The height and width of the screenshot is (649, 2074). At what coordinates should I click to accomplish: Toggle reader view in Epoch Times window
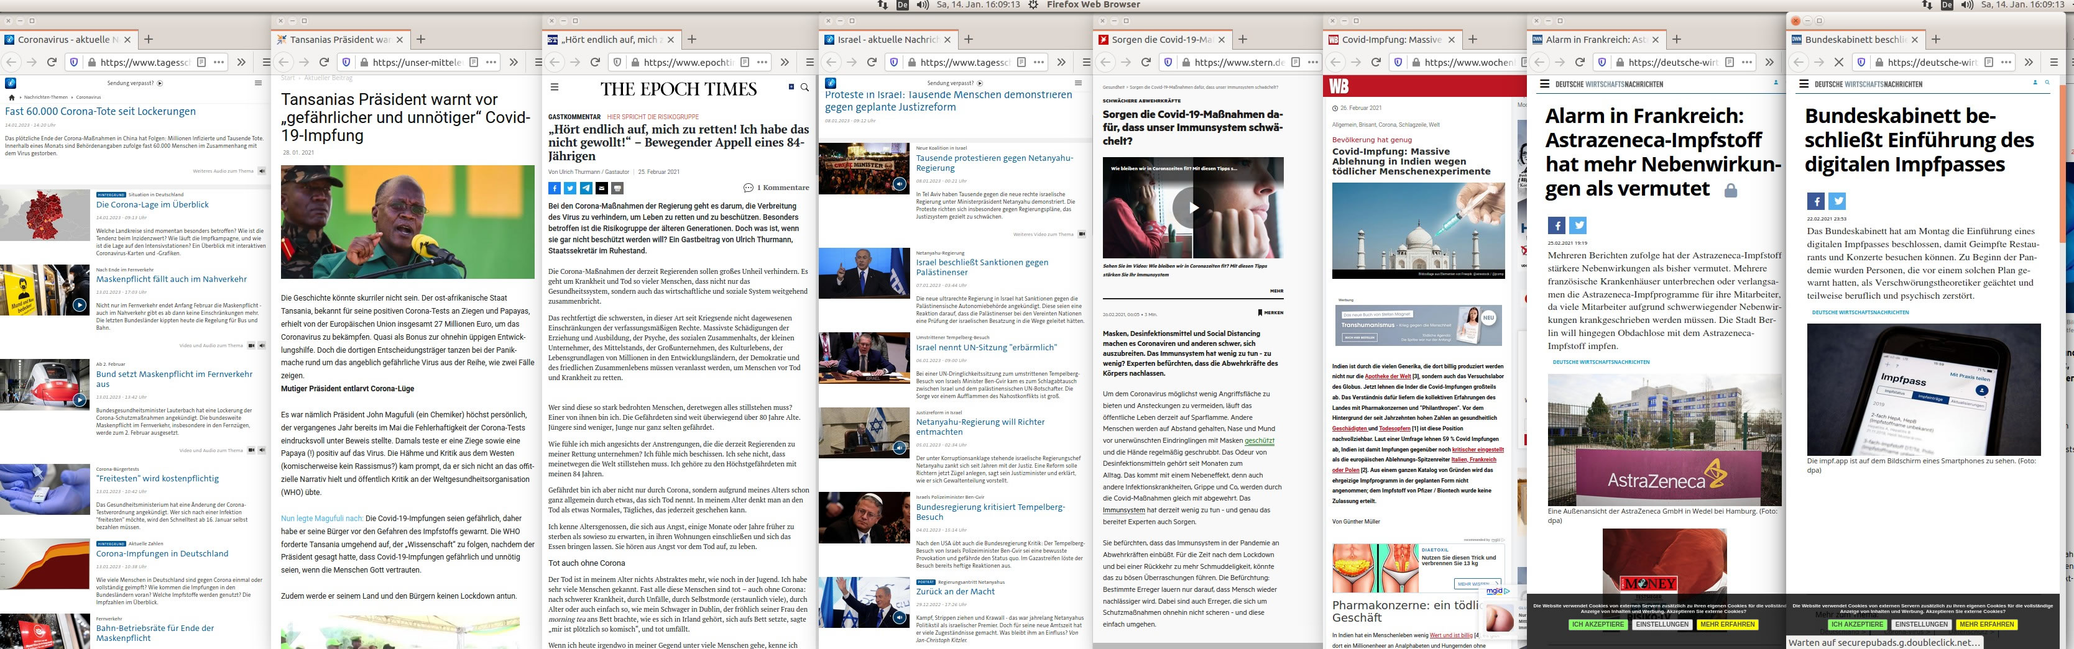click(745, 62)
